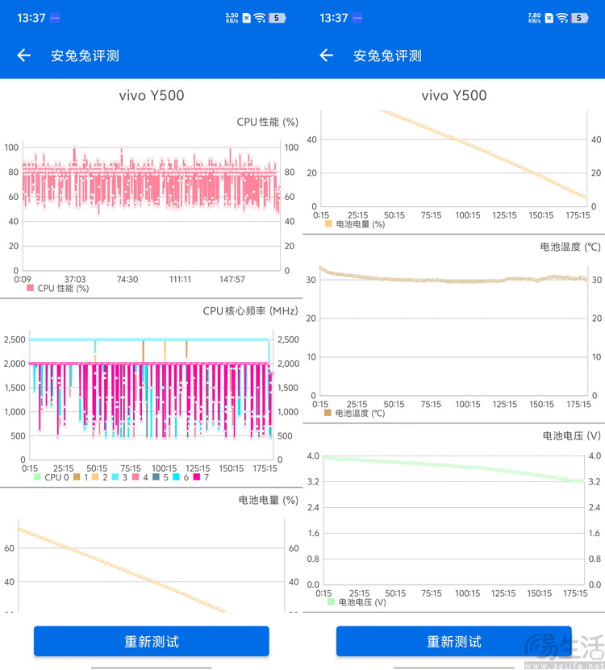Select the 电池电量 (%) legend swatch in right screen
This screenshot has height=670, width=605.
pos(328,223)
